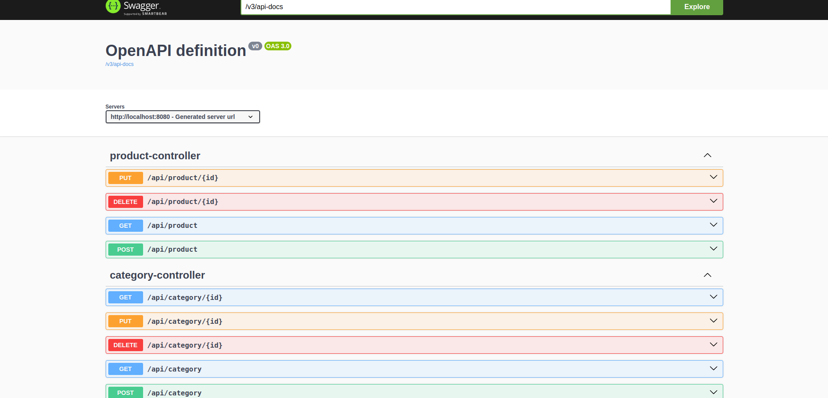Click the PUT badge for /api/category/{id}
This screenshot has height=398, width=828.
point(125,321)
